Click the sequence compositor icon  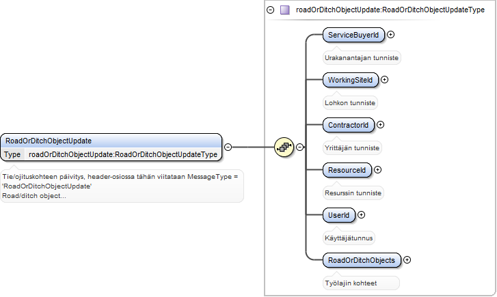pos(284,147)
